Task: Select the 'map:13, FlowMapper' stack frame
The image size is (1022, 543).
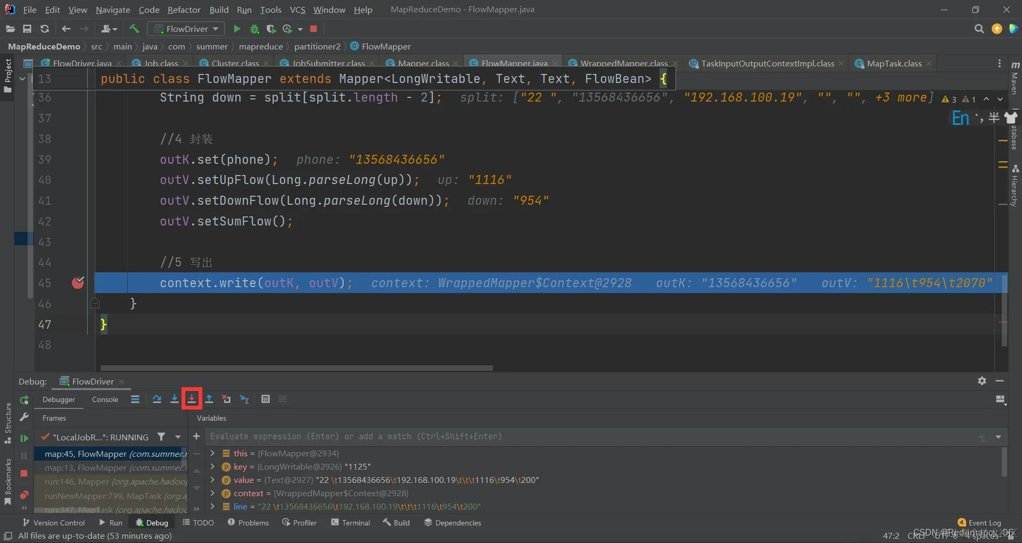Action: pyautogui.click(x=111, y=467)
